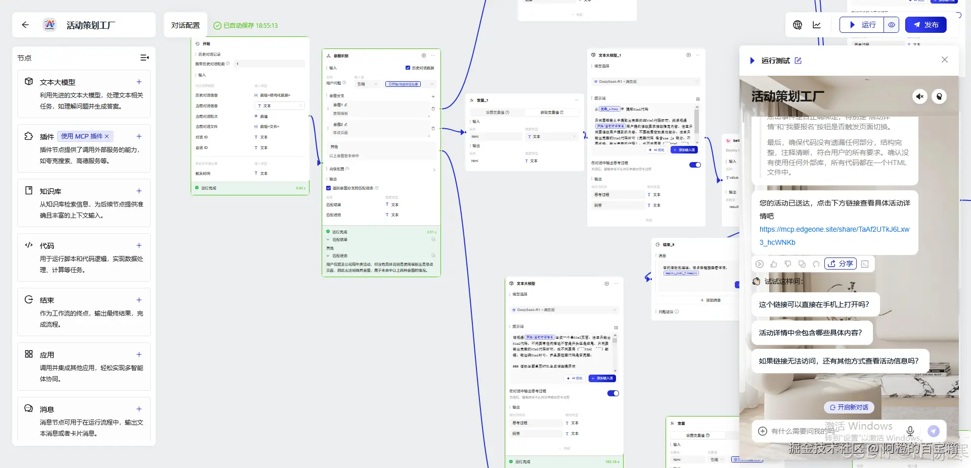
Task: Open the mcp.edgeone.site share link
Action: 834,236
